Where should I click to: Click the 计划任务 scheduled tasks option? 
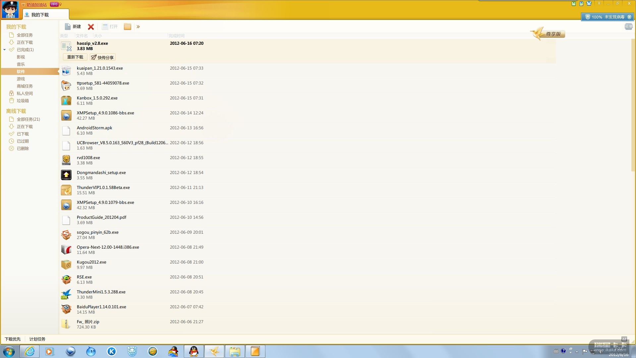point(37,339)
